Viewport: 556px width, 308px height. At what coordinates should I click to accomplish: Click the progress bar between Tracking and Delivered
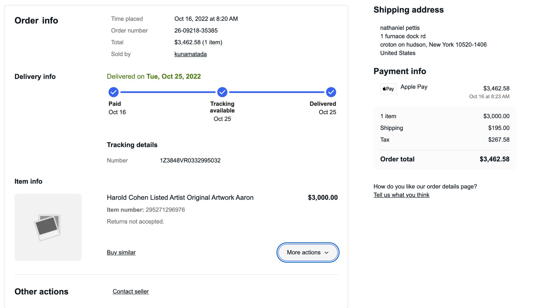coord(277,92)
